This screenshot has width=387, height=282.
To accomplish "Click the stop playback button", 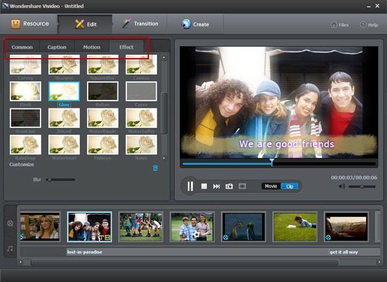I will (204, 186).
